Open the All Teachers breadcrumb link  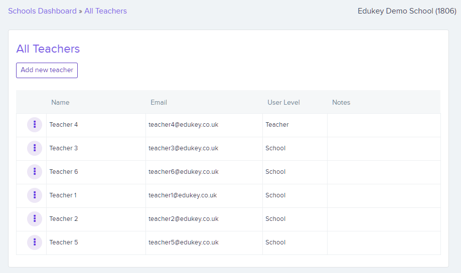(105, 11)
